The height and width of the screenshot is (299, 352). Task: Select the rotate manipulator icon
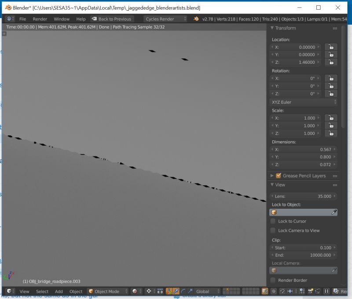click(x=182, y=291)
